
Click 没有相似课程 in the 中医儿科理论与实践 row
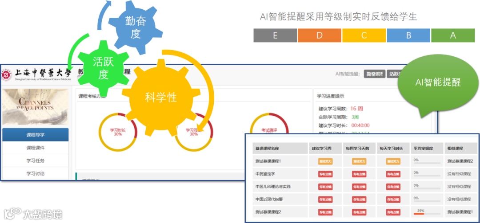pos(459,186)
